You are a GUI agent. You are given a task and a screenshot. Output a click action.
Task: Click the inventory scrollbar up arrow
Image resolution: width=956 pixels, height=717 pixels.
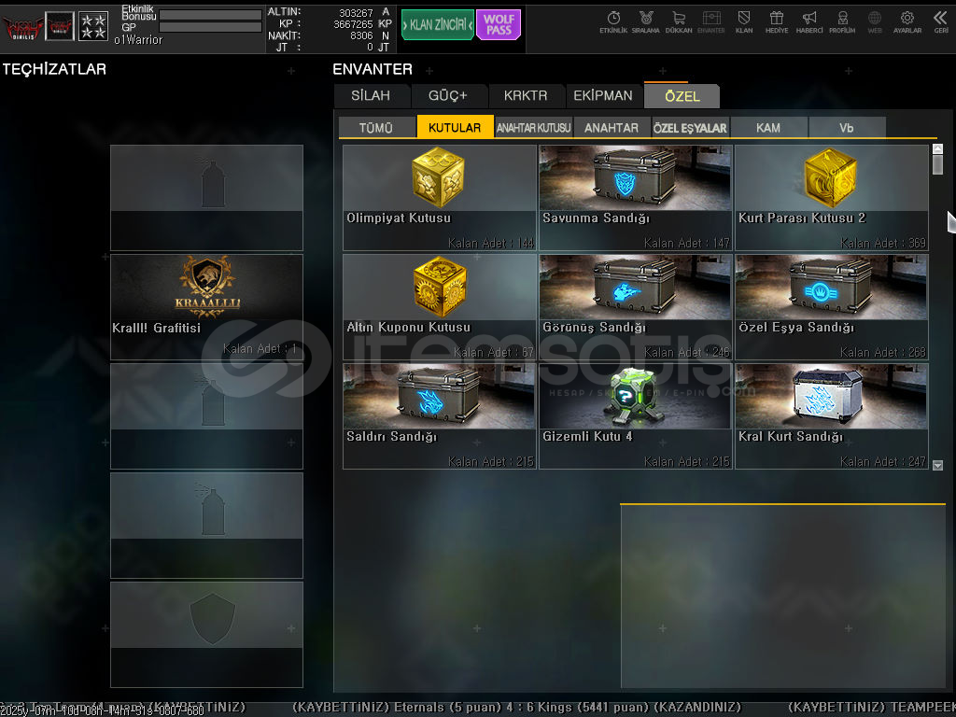coord(937,148)
